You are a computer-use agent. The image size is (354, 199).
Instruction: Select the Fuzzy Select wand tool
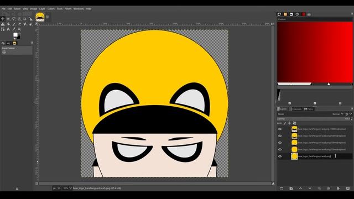pyautogui.click(x=19, y=19)
